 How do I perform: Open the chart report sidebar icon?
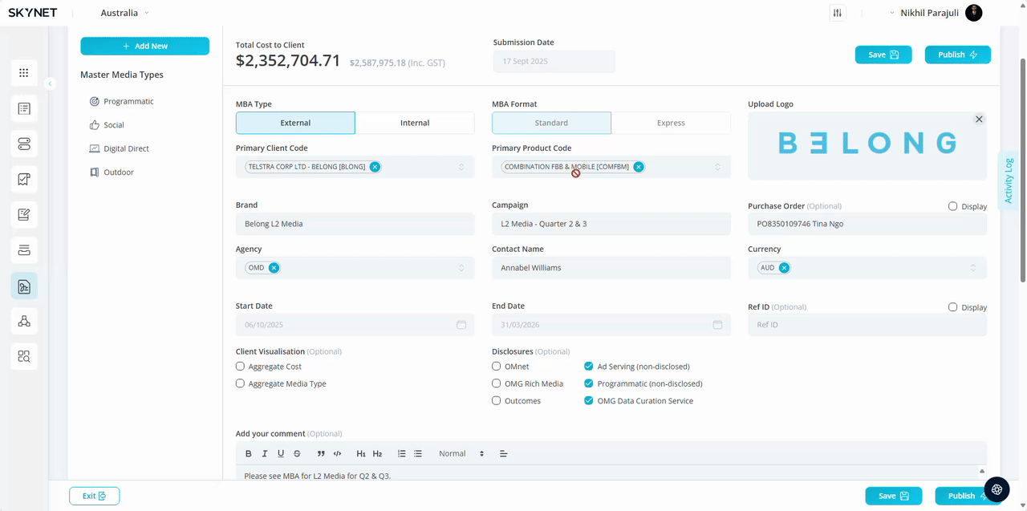point(24,180)
